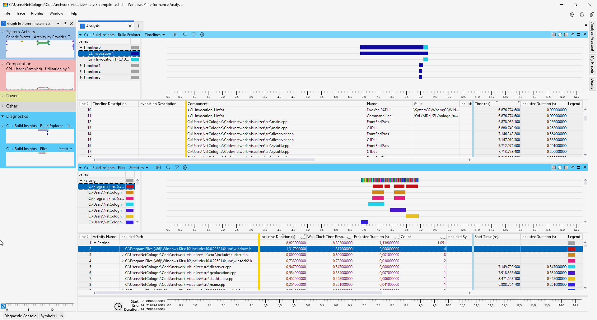597x320 pixels.
Task: Click the horizontal scrollbar of Build Explorer table
Action: pos(205,160)
